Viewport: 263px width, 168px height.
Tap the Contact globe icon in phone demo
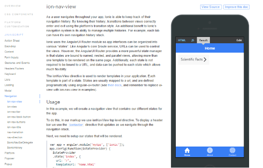[232, 150]
